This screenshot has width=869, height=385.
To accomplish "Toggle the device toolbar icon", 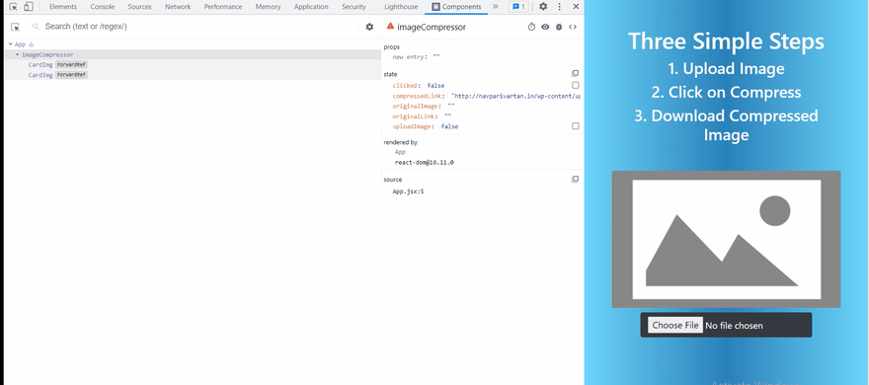I will coord(29,7).
